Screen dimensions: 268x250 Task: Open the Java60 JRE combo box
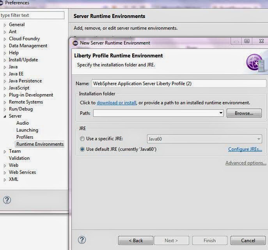pyautogui.click(x=204, y=139)
